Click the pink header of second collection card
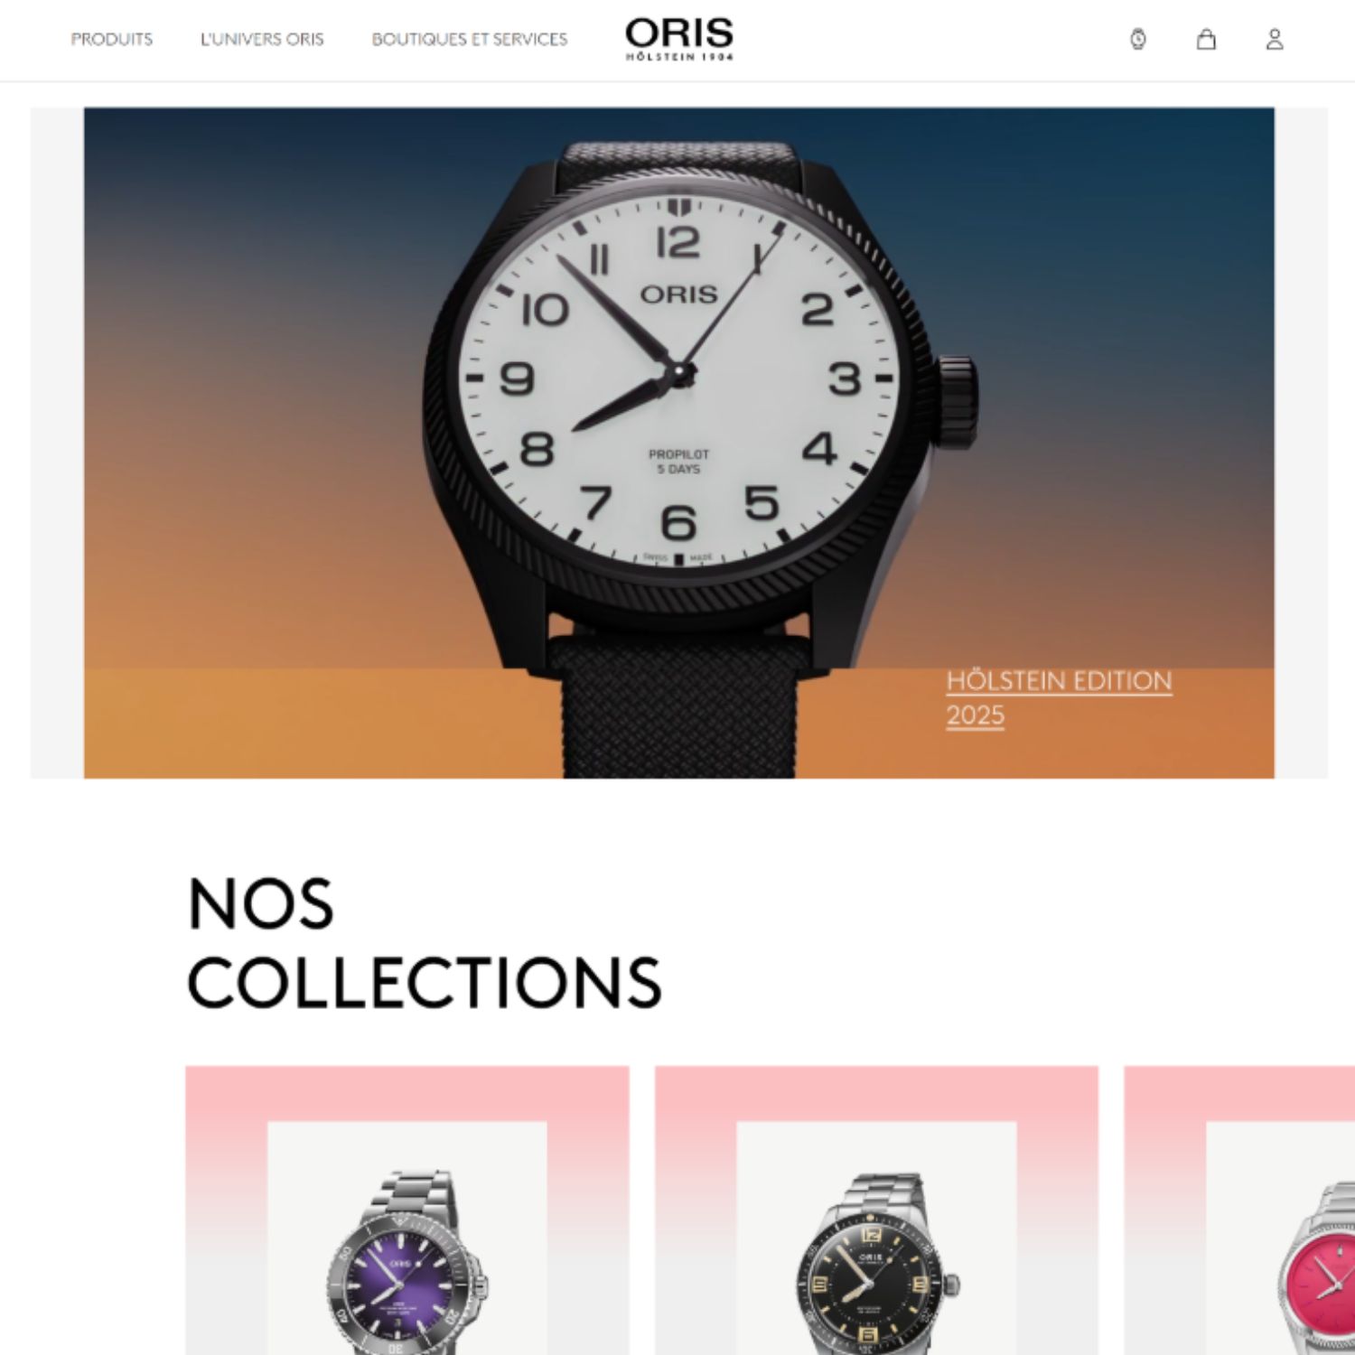Viewport: 1355px width, 1355px height. point(876,1093)
